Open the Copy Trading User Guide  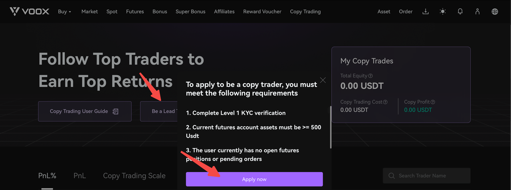coord(85,111)
